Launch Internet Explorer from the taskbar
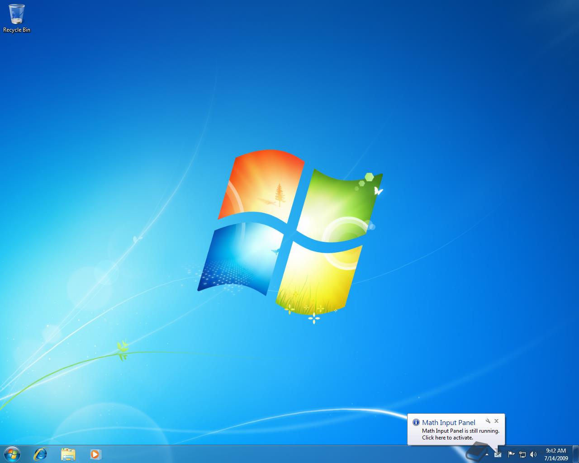Image resolution: width=579 pixels, height=463 pixels. click(41, 454)
